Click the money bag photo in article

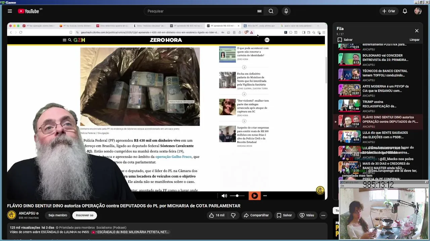click(x=140, y=86)
